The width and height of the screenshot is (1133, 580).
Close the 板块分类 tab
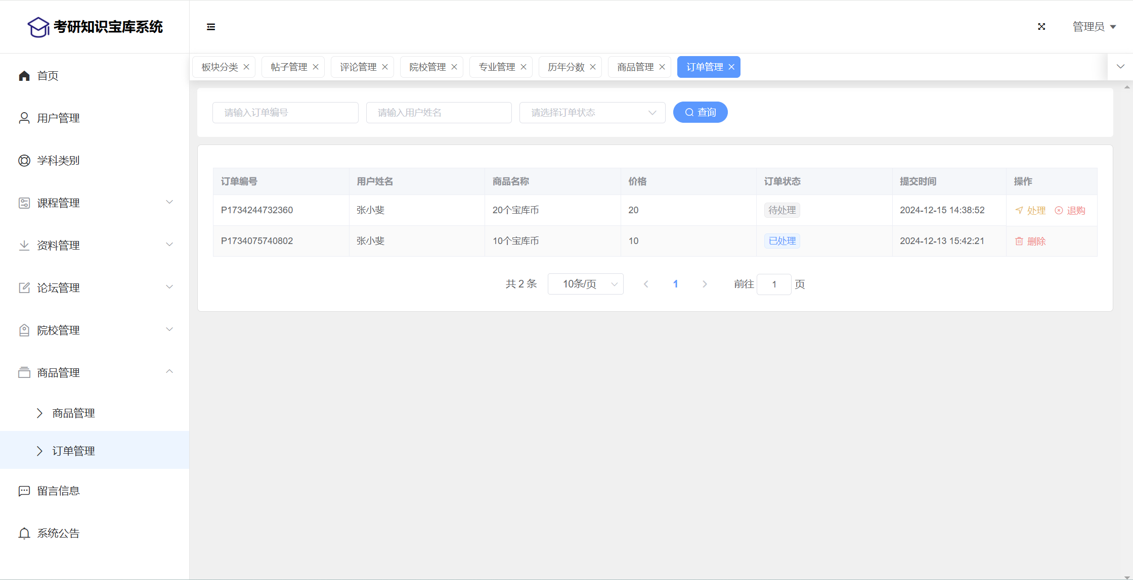pyautogui.click(x=246, y=67)
